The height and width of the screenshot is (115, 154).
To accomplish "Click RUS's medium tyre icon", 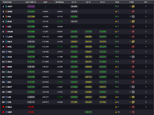I will [x=133, y=21].
